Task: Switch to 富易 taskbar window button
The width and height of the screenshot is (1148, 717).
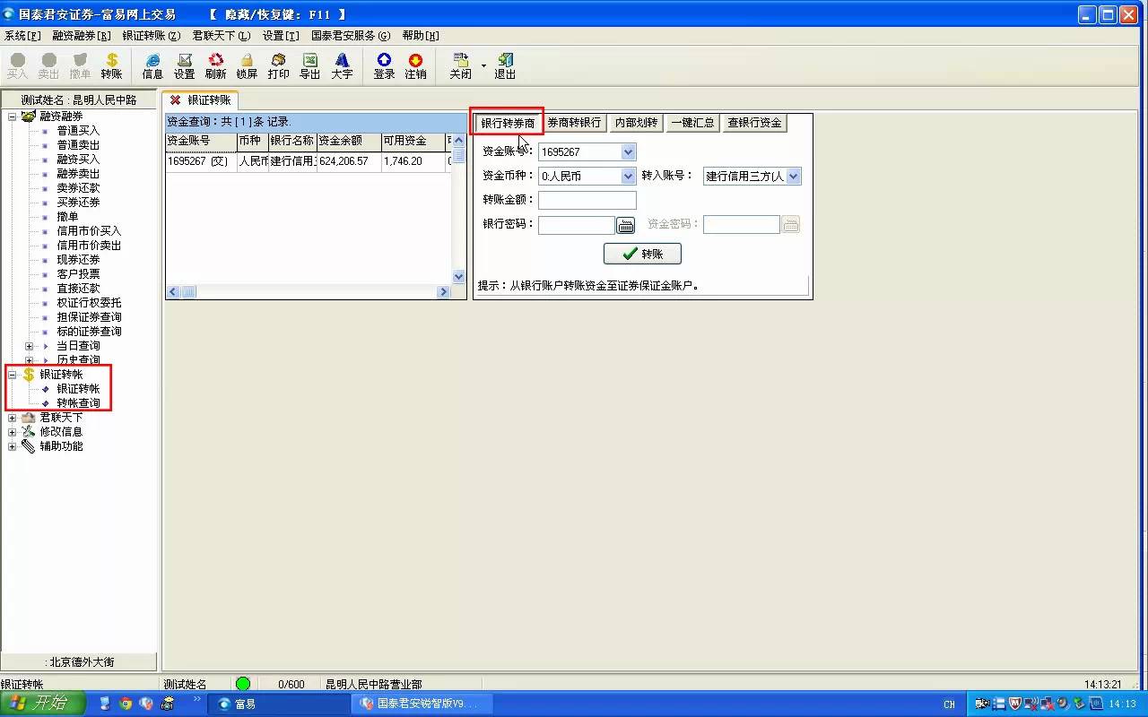Action: tap(278, 704)
